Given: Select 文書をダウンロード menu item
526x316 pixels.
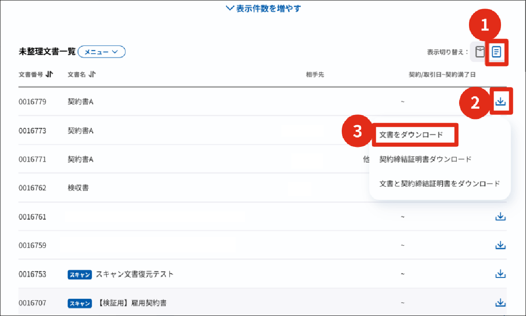Looking at the screenshot, I should (x=411, y=135).
